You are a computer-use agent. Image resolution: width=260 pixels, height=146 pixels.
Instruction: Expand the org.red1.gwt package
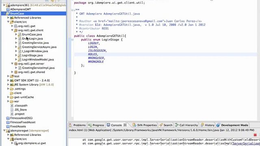tap(12, 26)
